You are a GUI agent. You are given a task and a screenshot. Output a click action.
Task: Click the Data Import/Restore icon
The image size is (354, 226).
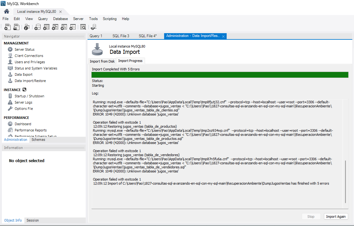(10, 81)
